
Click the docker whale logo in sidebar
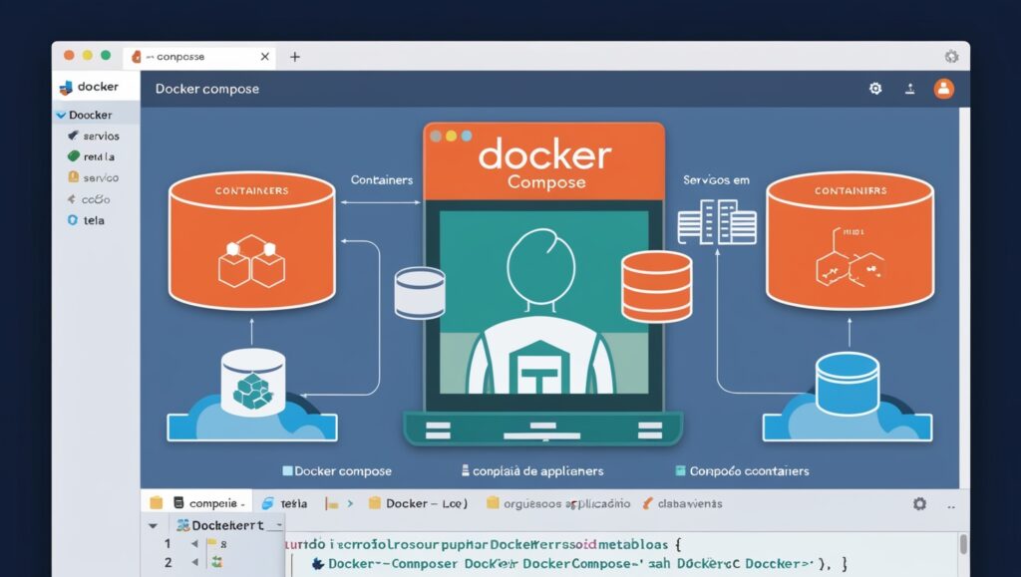(x=66, y=87)
